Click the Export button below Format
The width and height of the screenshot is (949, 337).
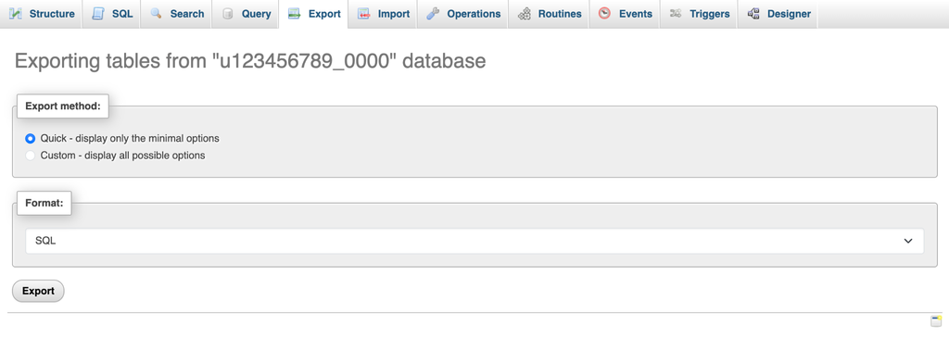38,291
